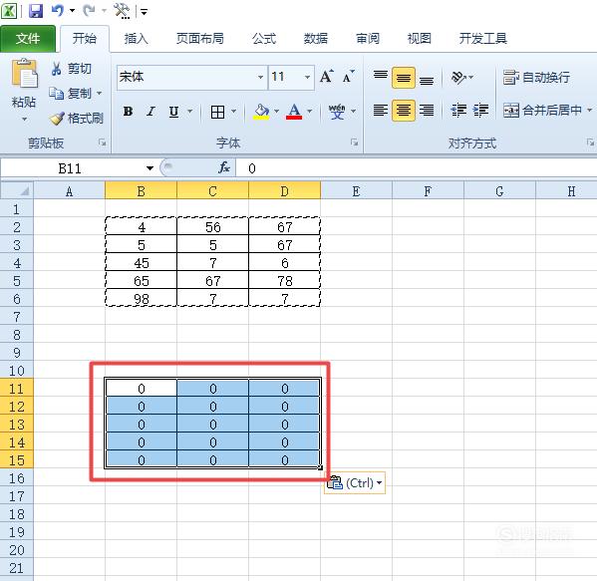Set middle vertical alignment

404,78
